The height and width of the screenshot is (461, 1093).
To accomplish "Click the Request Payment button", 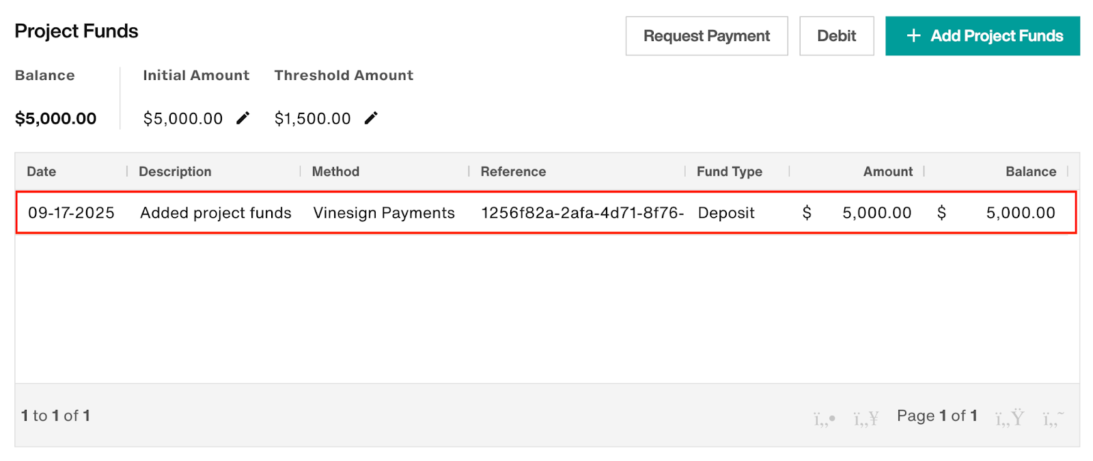I will [706, 36].
